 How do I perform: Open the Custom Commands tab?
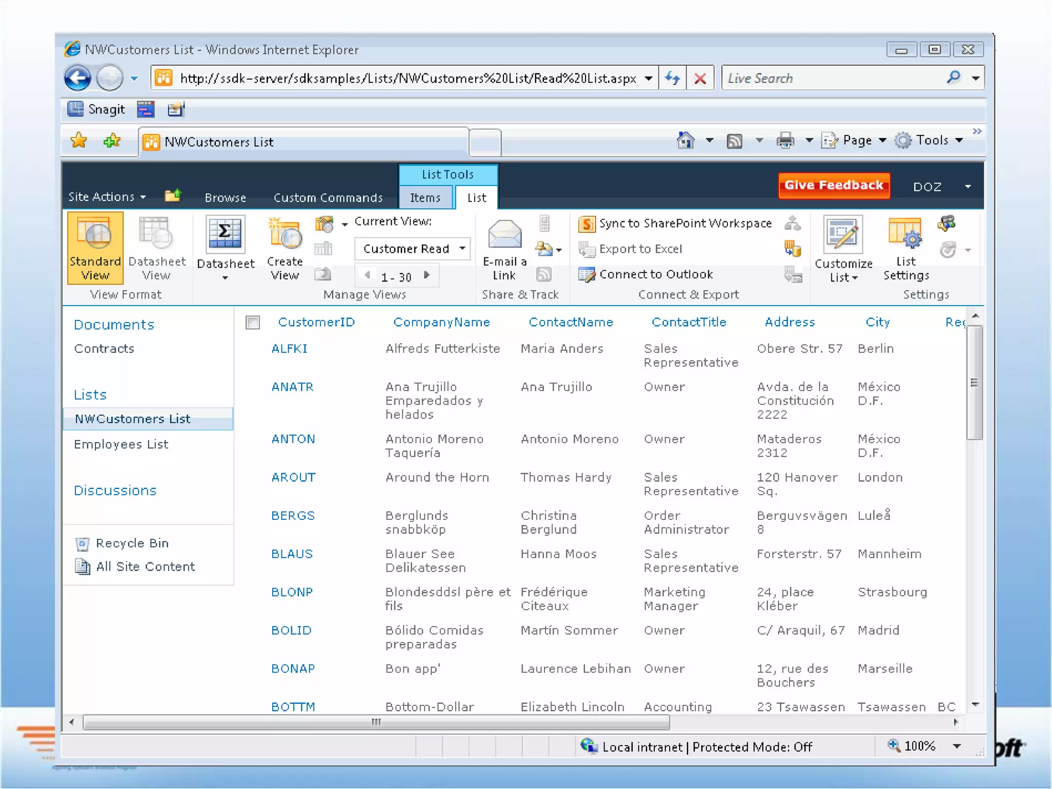click(328, 198)
